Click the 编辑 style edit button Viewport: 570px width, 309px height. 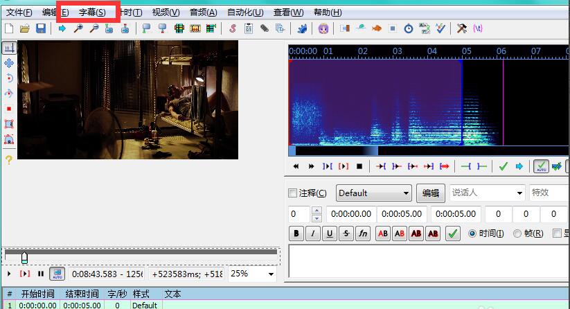[x=430, y=193]
